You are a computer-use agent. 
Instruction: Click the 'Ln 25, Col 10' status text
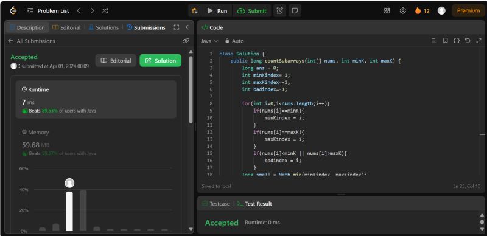466,186
